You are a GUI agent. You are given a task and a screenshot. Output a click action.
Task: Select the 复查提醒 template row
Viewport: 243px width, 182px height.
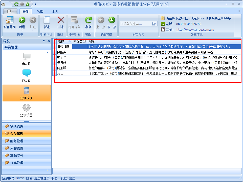(x=147, y=47)
